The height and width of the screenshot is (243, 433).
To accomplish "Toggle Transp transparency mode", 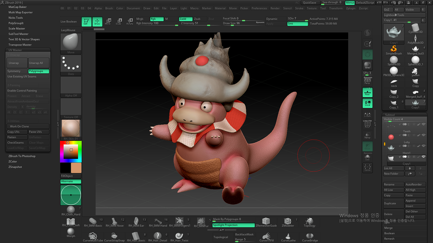I will pos(367,135).
